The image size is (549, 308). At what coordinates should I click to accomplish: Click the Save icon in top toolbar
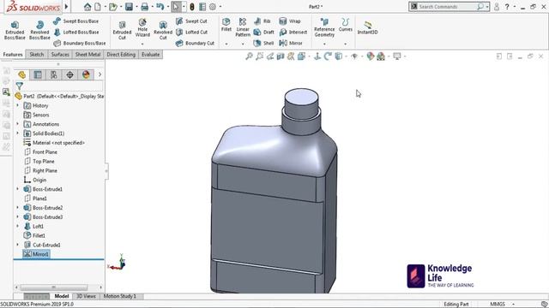pos(129,7)
